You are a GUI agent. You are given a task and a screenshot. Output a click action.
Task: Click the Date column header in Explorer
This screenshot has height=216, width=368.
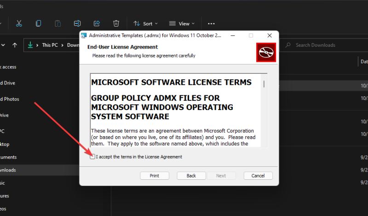[364, 61]
